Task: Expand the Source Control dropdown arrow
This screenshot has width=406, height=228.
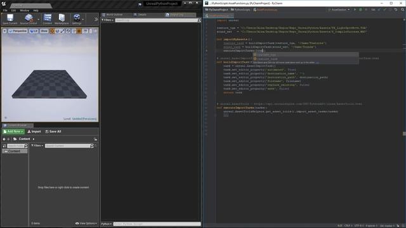Action: click(39, 19)
